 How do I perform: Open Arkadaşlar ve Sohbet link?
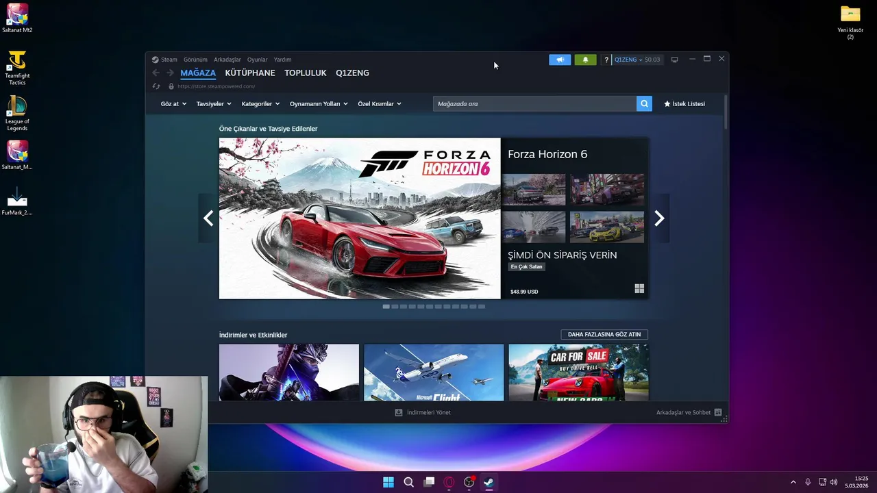(x=683, y=412)
